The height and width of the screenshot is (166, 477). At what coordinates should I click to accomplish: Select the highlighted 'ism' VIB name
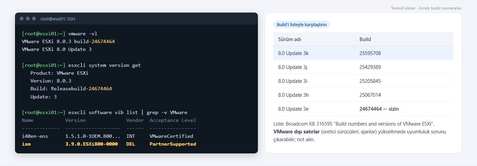coord(26,144)
